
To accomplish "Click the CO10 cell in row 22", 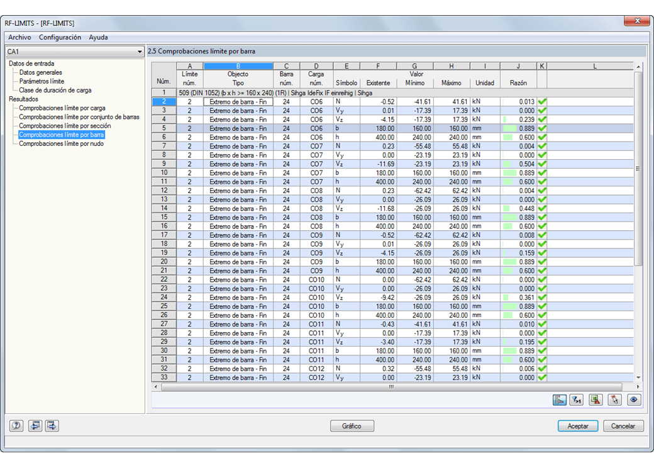I will (316, 280).
